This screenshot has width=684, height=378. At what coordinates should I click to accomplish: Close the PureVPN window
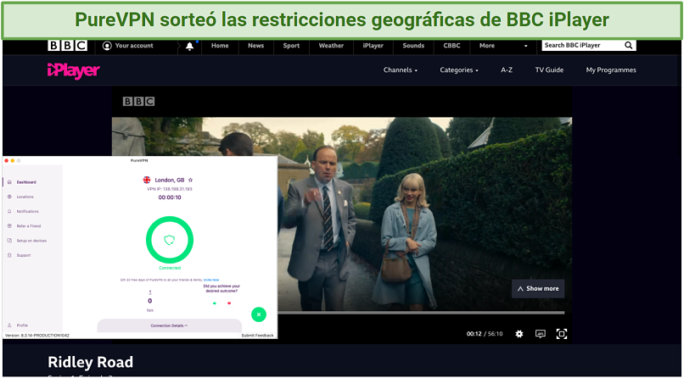[x=7, y=161]
